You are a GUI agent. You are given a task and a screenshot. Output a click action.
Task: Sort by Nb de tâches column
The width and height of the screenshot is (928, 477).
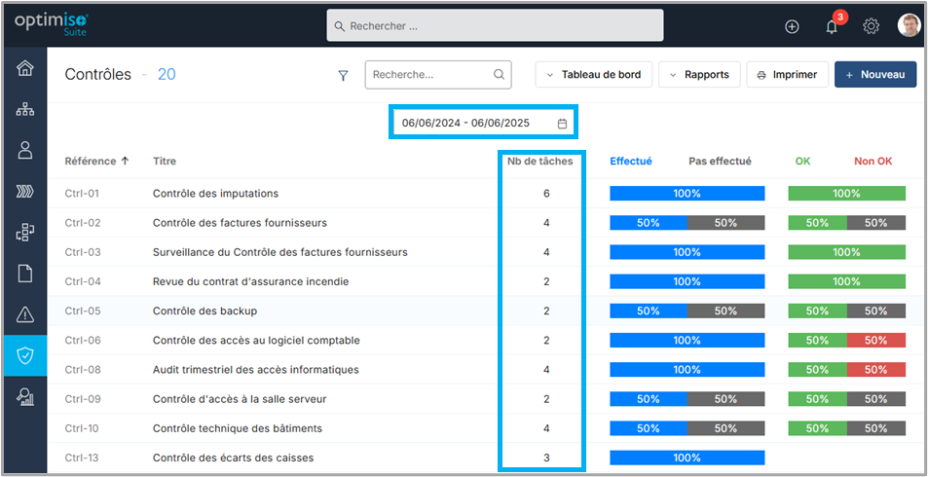tap(539, 162)
